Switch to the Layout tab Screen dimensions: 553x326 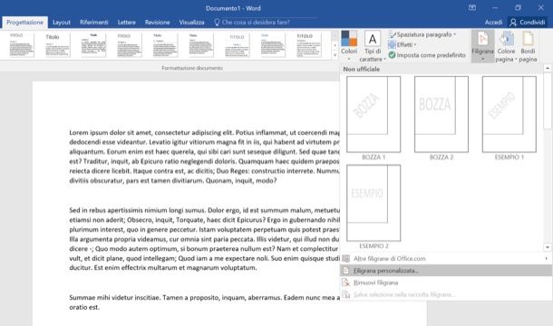(62, 23)
